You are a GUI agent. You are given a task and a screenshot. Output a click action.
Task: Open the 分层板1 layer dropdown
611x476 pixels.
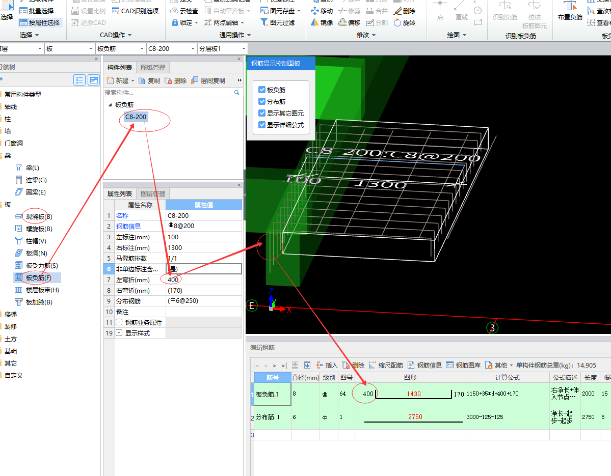[244, 48]
